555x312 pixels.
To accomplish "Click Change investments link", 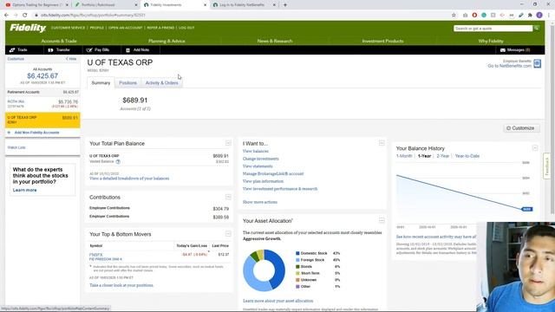I will 260,159.
